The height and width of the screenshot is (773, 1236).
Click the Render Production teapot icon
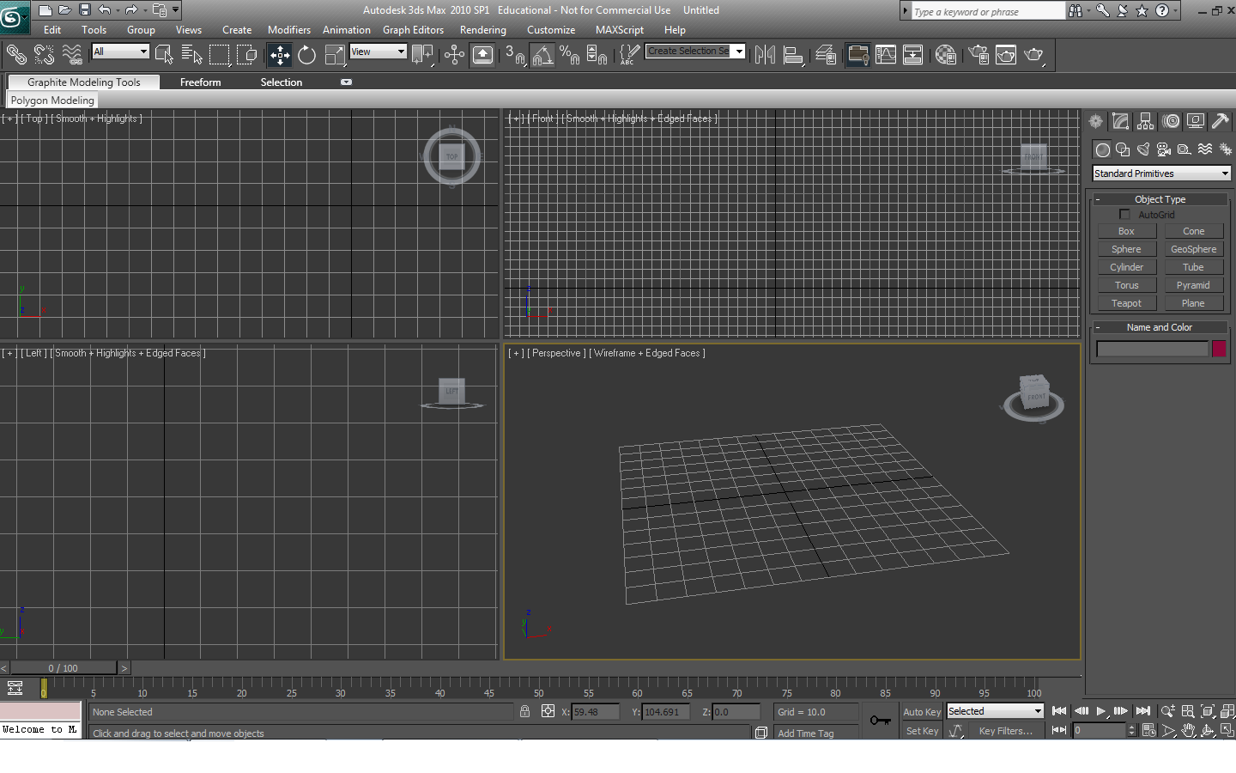click(x=1034, y=54)
